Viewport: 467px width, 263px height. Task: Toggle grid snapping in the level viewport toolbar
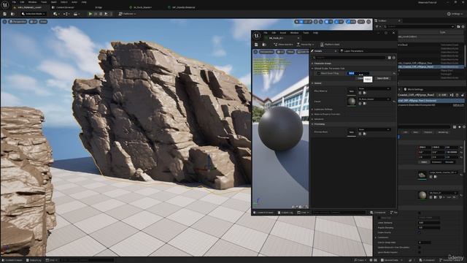[x=327, y=22]
